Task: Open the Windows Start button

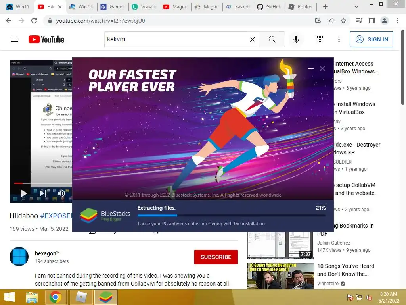Action: click(x=10, y=297)
